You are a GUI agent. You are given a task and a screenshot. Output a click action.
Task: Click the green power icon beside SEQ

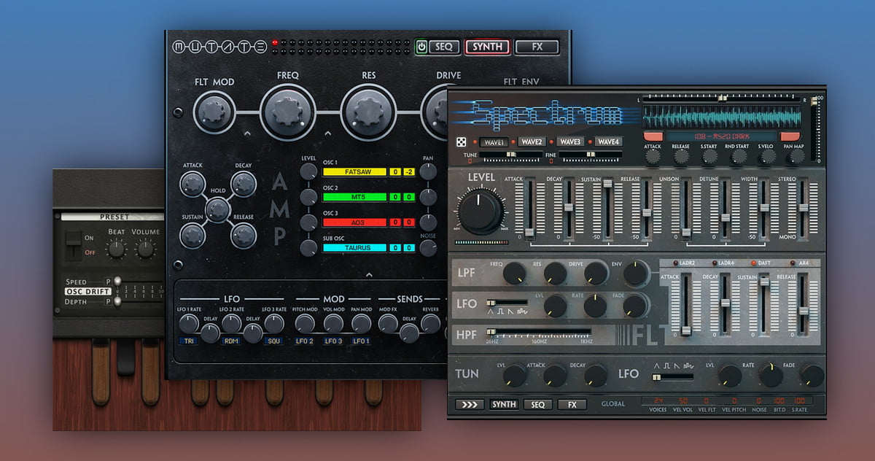tap(421, 47)
